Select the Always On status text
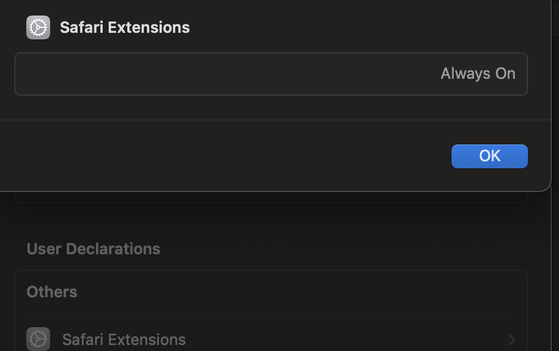The height and width of the screenshot is (351, 559). pos(477,73)
